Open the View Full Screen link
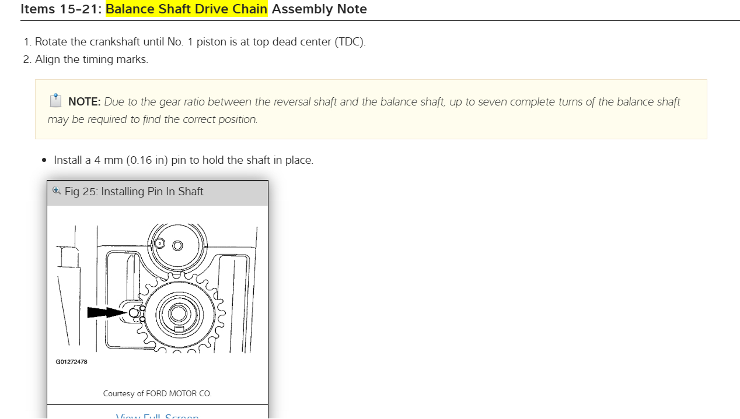The image size is (740, 419). pyautogui.click(x=158, y=416)
